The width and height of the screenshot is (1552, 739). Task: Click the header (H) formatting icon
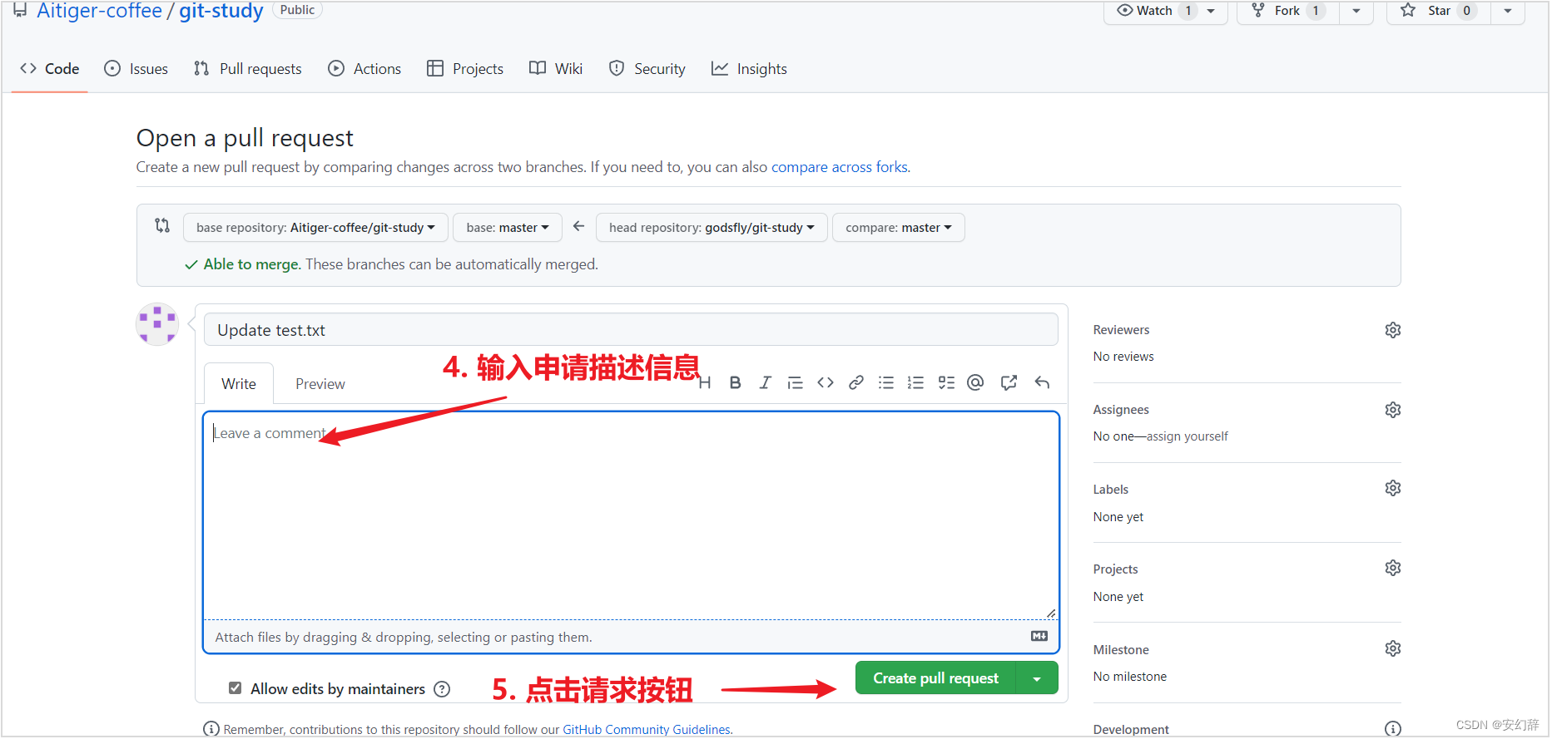pyautogui.click(x=705, y=383)
